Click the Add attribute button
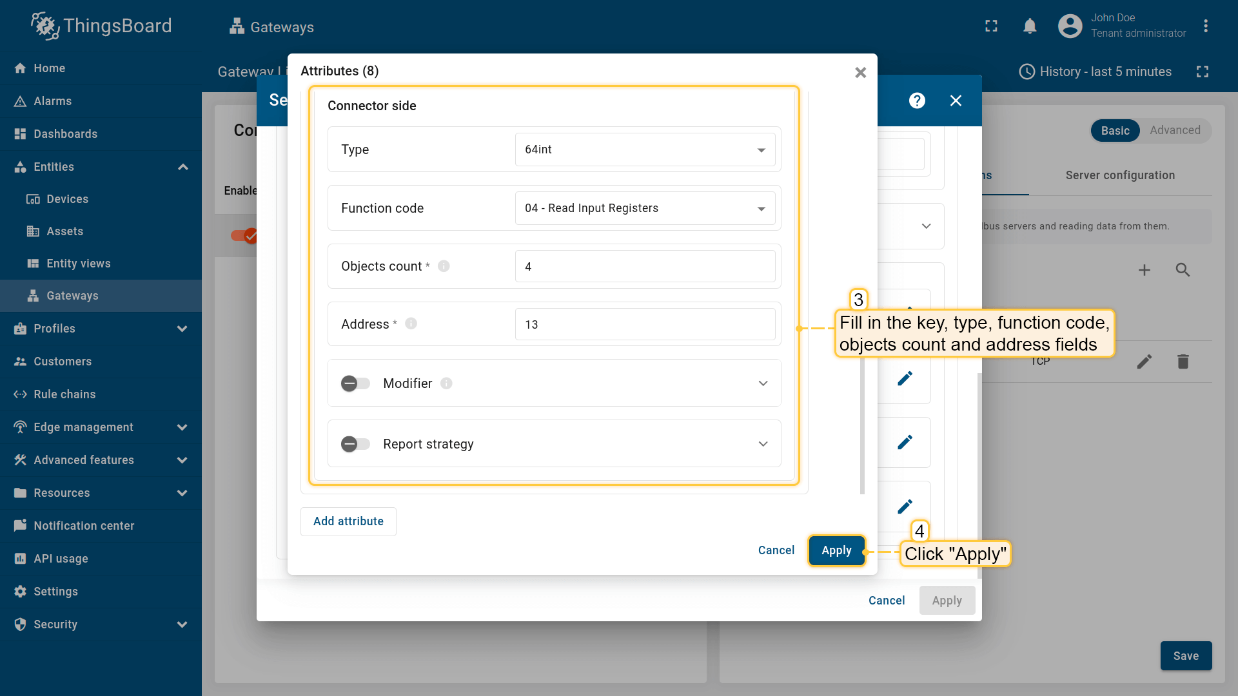 tap(348, 521)
